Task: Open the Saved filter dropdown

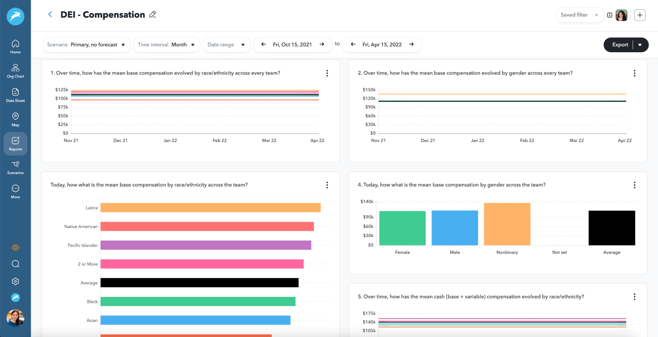Action: [x=580, y=15]
